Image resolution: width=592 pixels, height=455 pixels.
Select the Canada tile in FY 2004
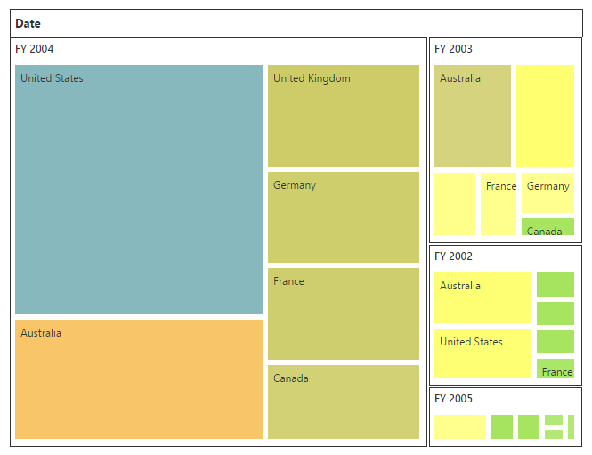click(343, 401)
